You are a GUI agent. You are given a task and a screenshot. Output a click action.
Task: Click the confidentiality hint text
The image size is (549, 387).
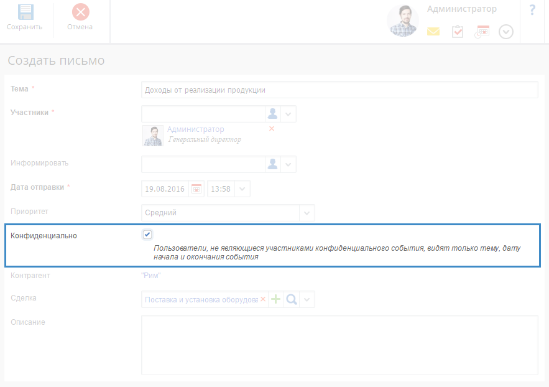coord(337,253)
